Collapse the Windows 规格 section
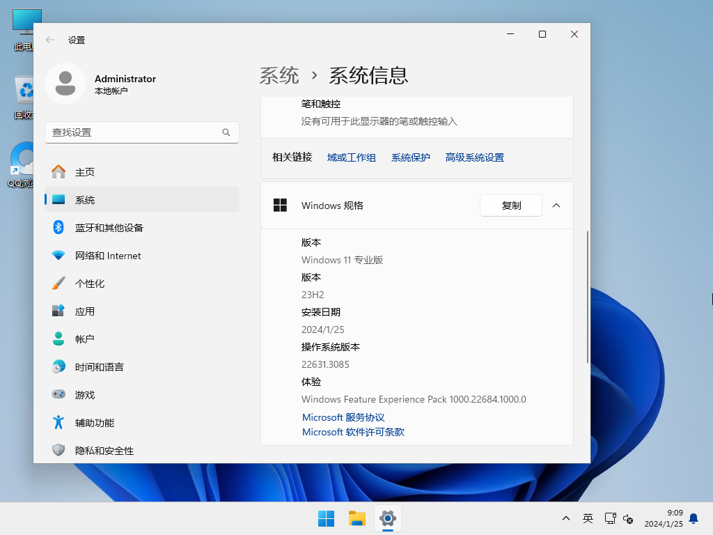 [x=556, y=206]
